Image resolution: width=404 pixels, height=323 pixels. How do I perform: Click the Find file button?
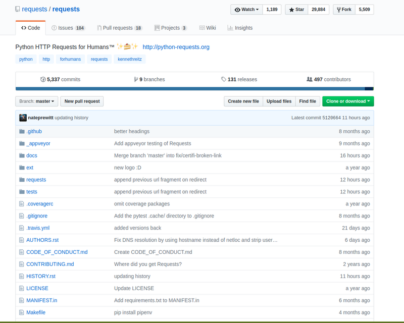(308, 101)
